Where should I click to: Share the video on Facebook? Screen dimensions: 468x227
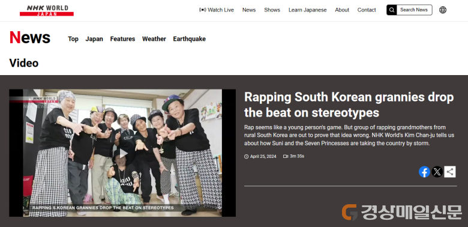pyautogui.click(x=424, y=172)
